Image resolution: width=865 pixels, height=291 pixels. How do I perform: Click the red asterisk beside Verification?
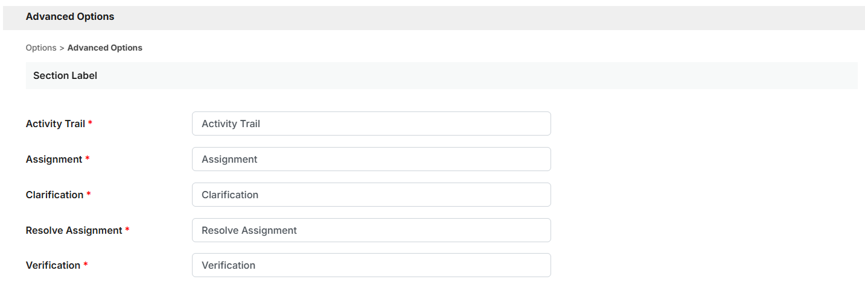(86, 264)
